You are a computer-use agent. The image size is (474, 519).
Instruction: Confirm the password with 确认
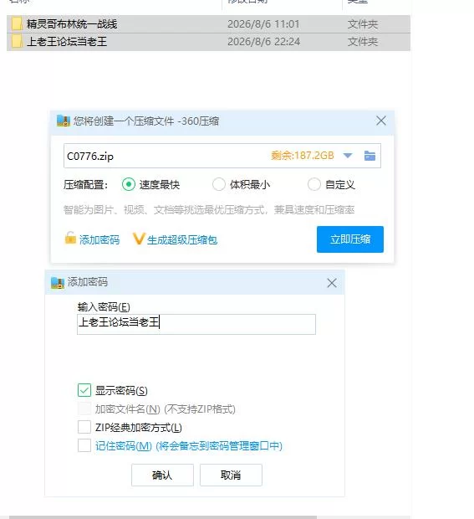click(x=162, y=475)
